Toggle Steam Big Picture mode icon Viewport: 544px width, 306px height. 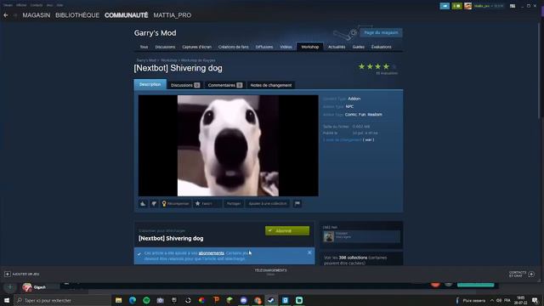pos(513,6)
